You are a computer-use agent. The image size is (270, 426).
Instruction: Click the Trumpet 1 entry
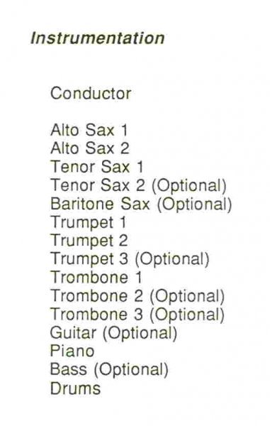tap(89, 222)
